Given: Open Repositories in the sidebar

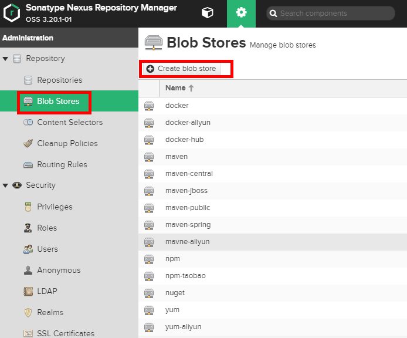Looking at the screenshot, I should click(59, 80).
